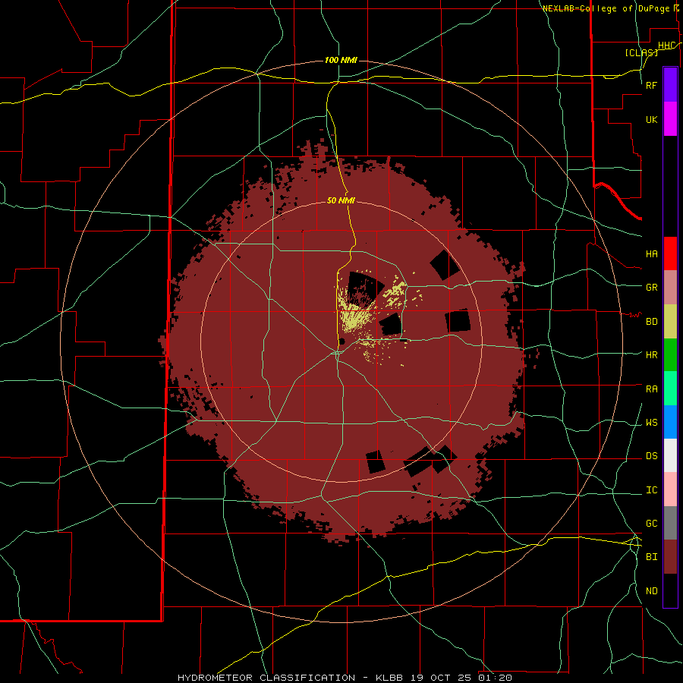The image size is (683, 683).
Task: Click the NEXLAB-College of DuPage credit text
Action: pos(607,8)
